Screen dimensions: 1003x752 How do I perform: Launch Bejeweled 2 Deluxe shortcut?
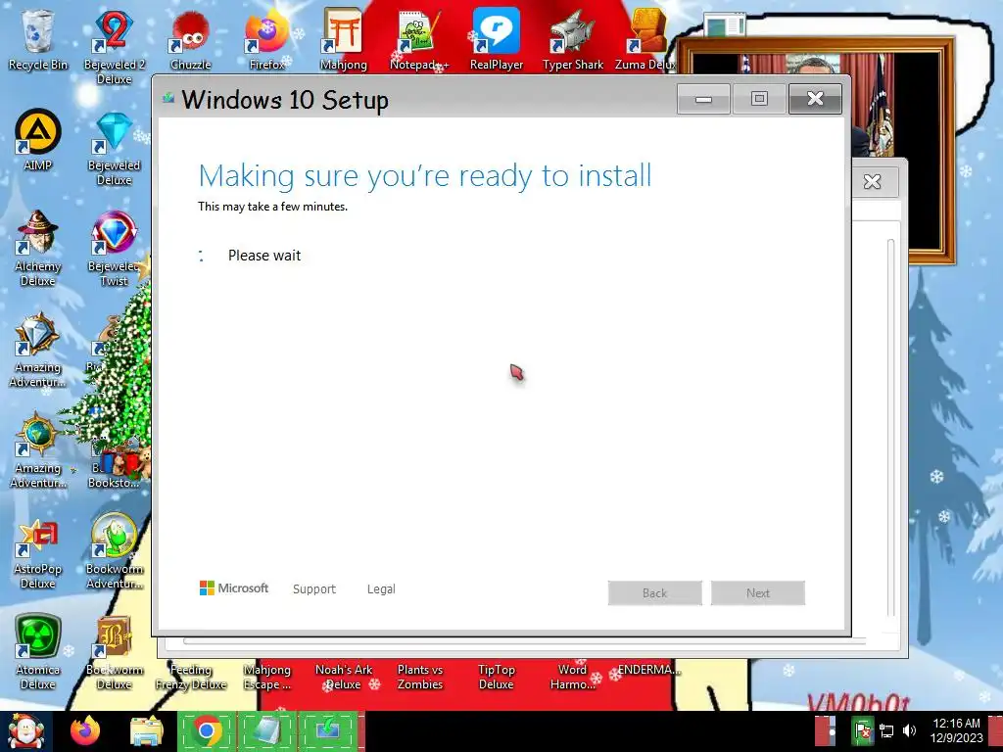pos(114,46)
